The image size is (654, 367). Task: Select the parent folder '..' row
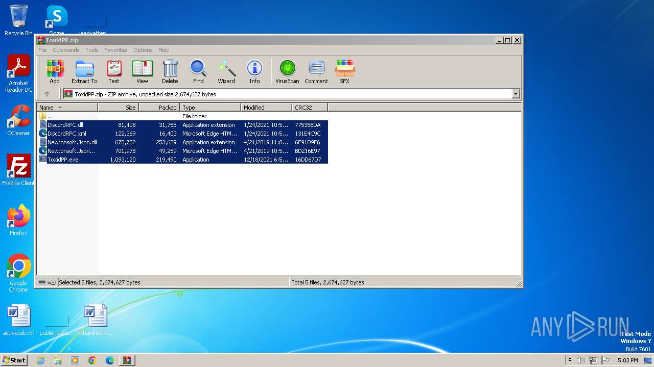[x=182, y=116]
